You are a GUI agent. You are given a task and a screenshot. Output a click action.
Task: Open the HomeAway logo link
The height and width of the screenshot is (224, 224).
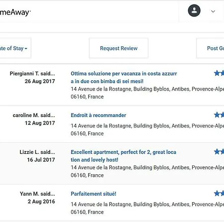15,12
